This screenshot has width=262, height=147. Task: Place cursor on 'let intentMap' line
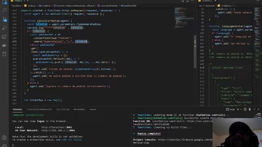click(43, 100)
